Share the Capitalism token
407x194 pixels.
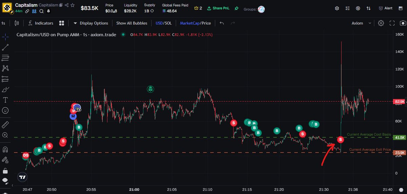(x=66, y=5)
